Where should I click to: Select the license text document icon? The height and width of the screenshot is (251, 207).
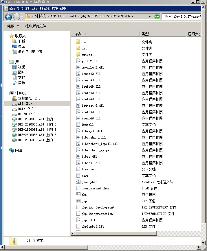pos(78,169)
